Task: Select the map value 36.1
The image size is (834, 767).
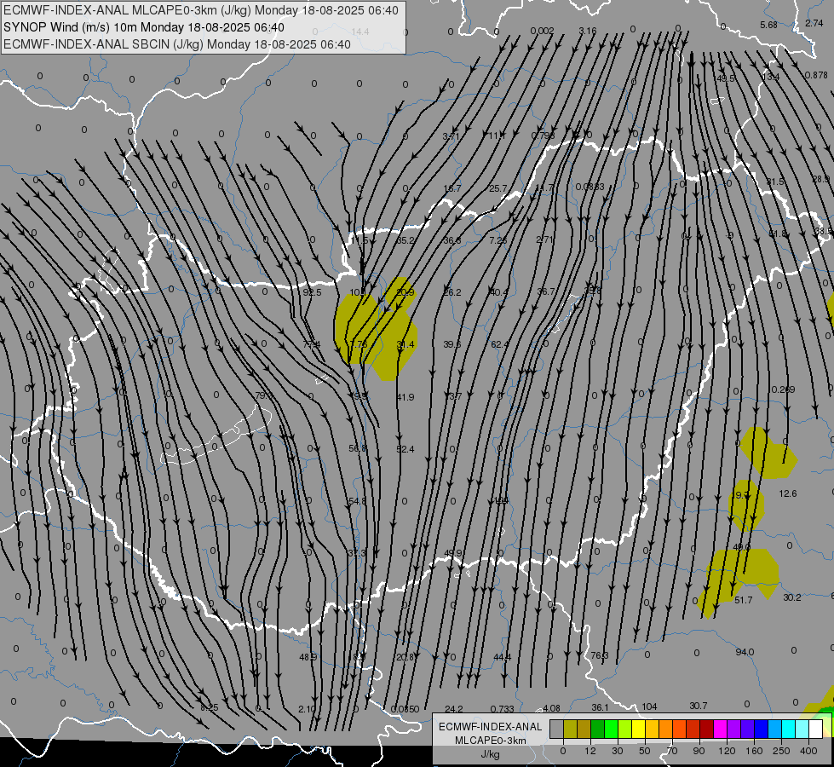Action: (x=600, y=707)
